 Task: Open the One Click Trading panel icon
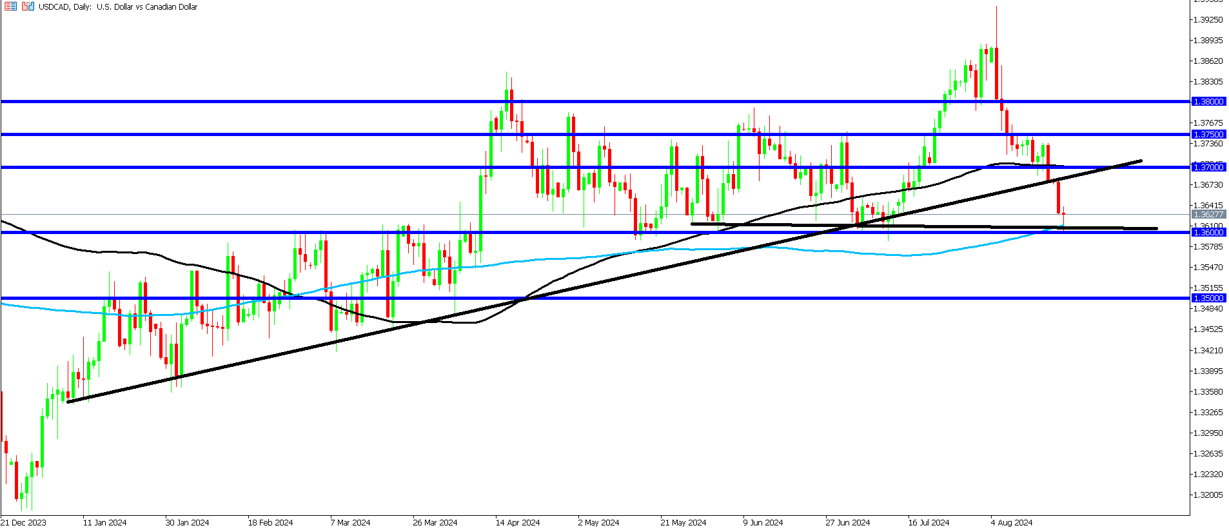28,6
